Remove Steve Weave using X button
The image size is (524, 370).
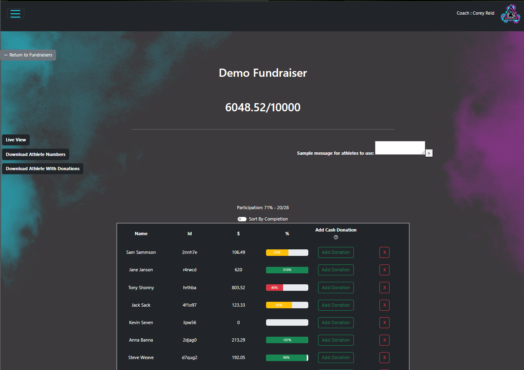point(384,357)
